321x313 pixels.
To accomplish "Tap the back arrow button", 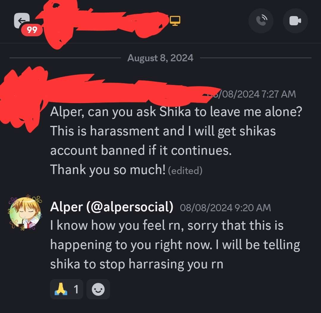I will click(x=21, y=21).
